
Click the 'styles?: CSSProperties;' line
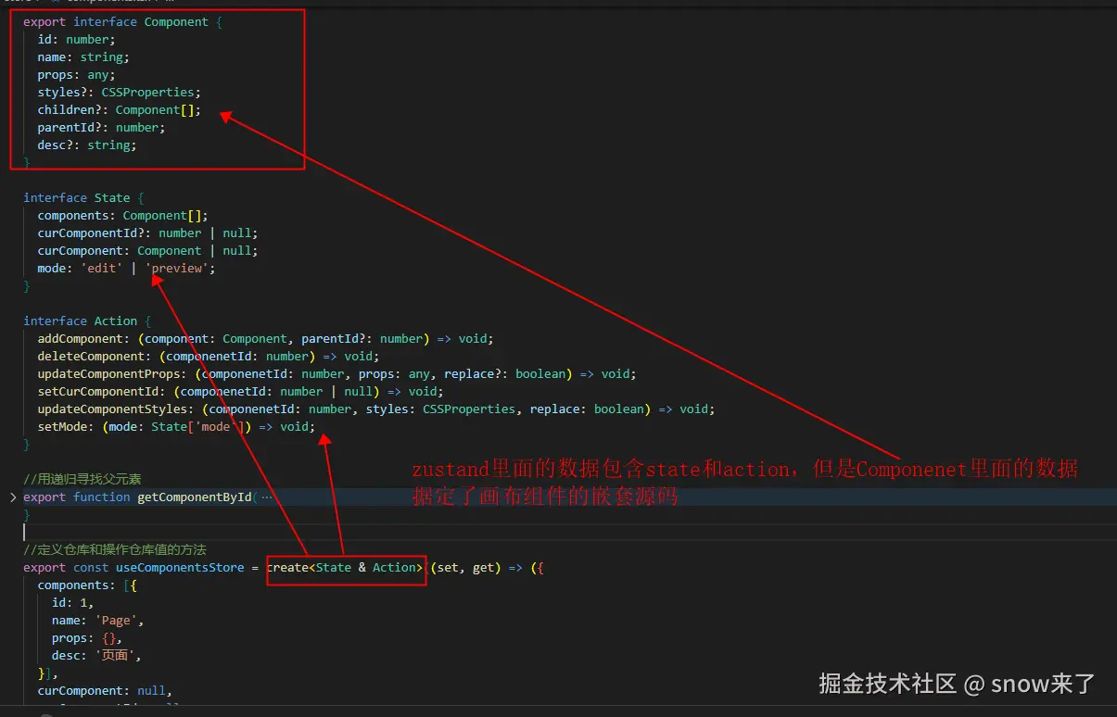tap(120, 93)
